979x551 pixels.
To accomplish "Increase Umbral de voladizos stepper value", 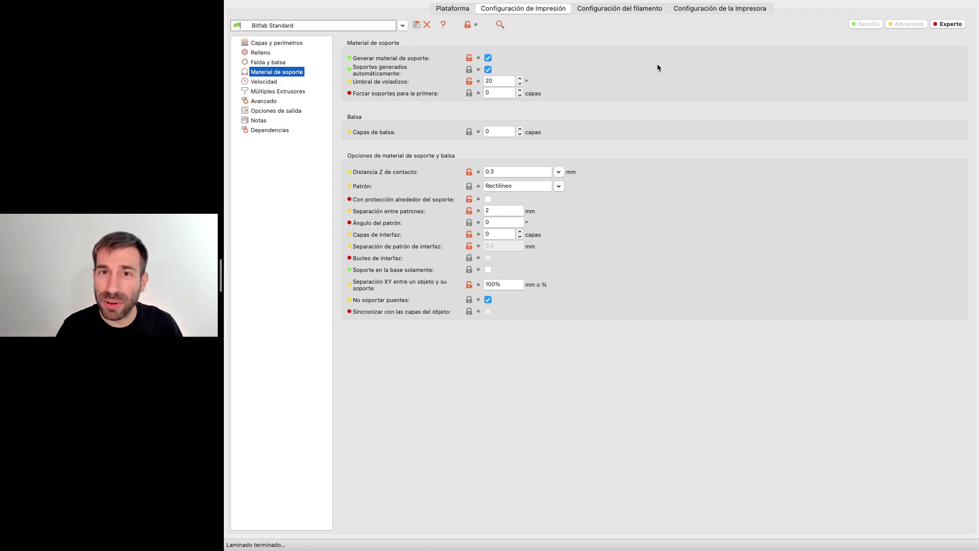I will click(520, 79).
